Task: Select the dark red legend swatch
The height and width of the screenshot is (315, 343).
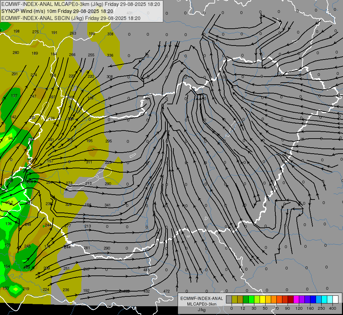Action: (291, 300)
